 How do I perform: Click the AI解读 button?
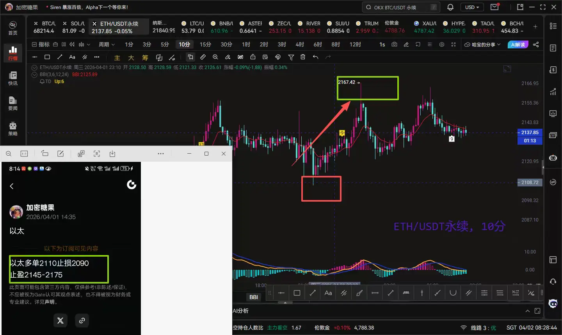pos(518,44)
